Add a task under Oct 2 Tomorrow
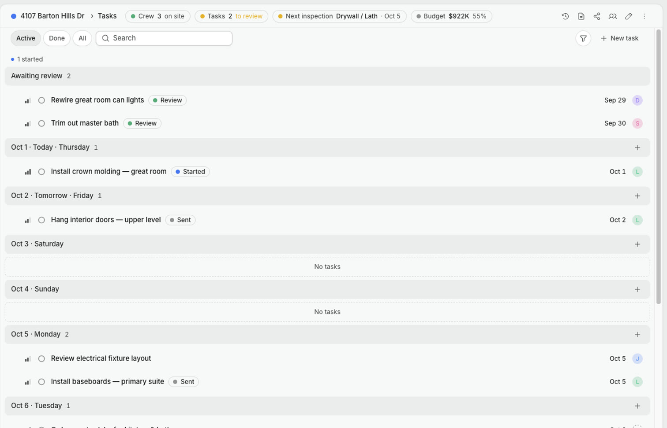 (x=637, y=196)
